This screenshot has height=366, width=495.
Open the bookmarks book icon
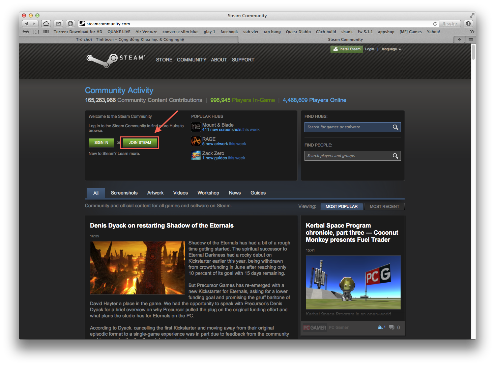(x=36, y=32)
